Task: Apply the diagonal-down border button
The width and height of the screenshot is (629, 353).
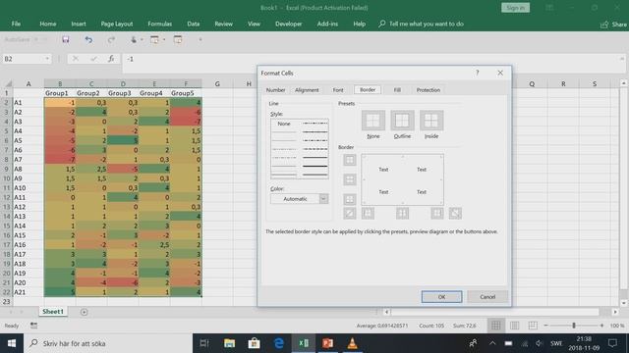Action: coord(455,214)
